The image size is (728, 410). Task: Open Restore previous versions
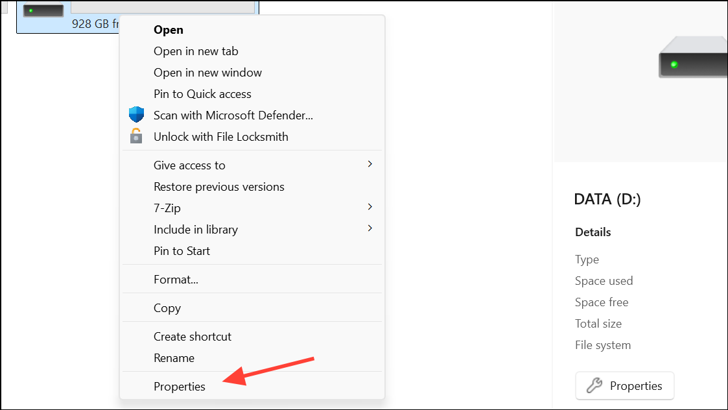coord(218,186)
